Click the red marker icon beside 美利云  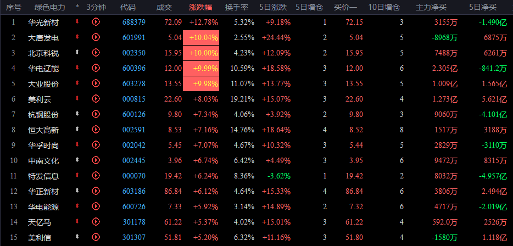pos(77,98)
